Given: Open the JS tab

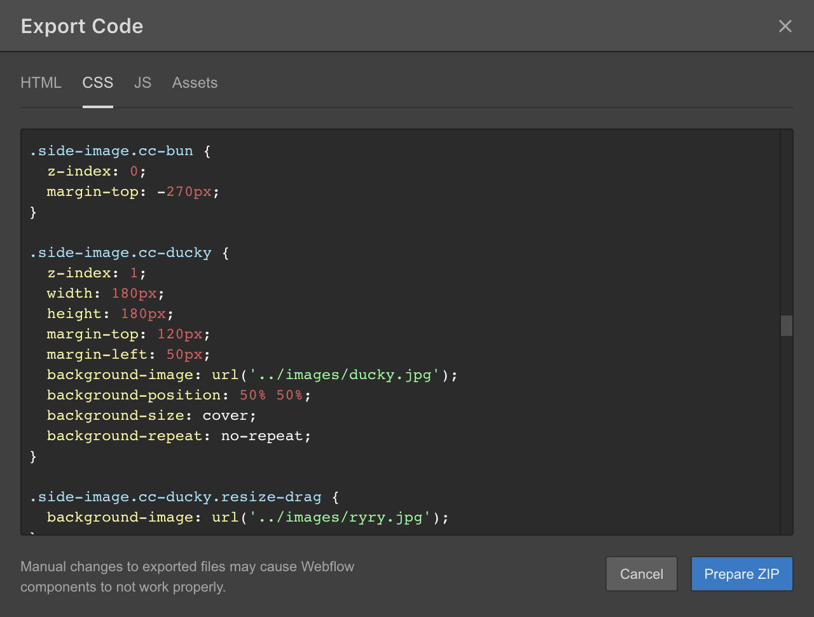Looking at the screenshot, I should pos(142,83).
